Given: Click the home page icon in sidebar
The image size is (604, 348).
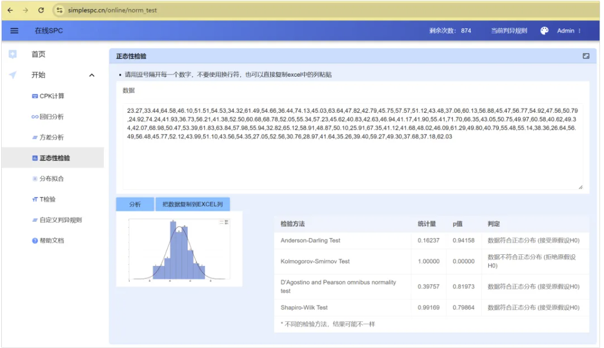Looking at the screenshot, I should 12,54.
